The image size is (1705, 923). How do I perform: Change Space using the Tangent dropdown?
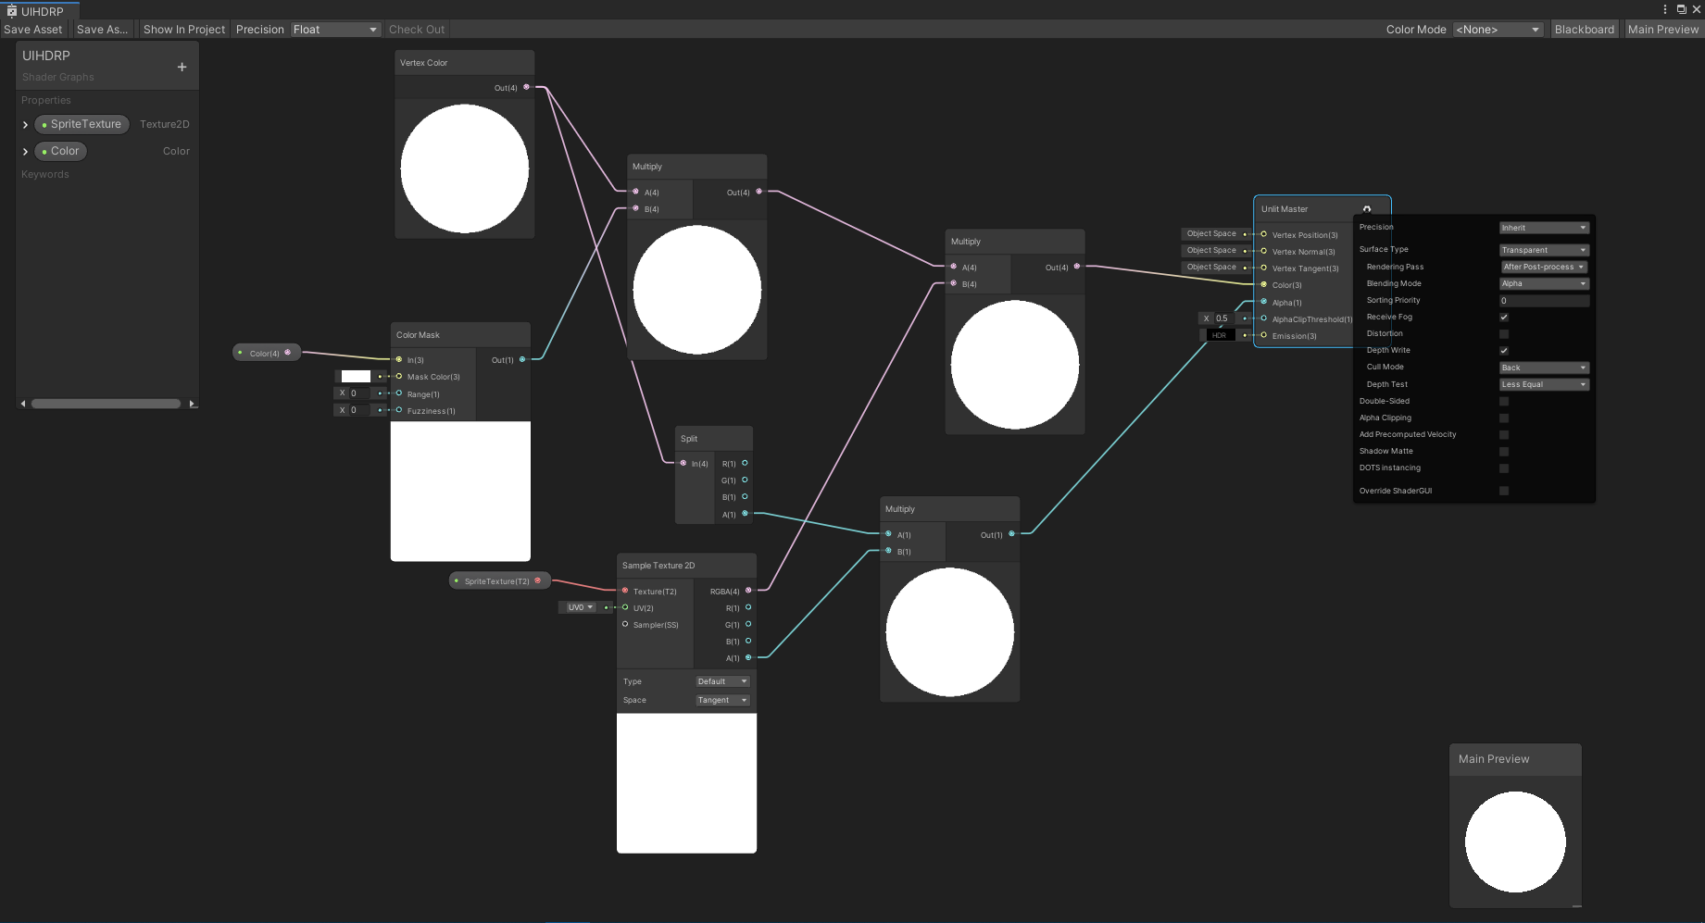click(x=721, y=700)
